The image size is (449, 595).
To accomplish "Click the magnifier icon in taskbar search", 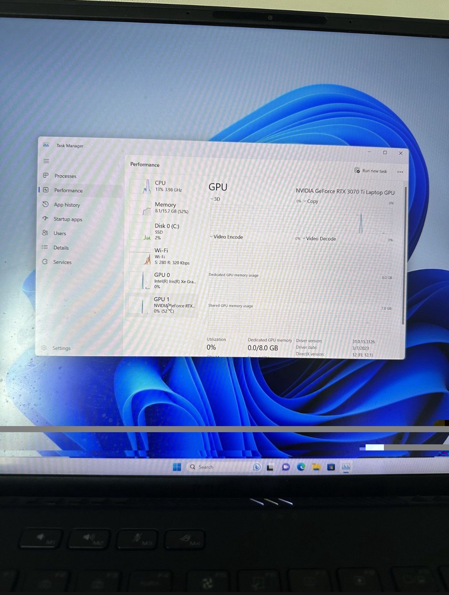I will pos(193,467).
